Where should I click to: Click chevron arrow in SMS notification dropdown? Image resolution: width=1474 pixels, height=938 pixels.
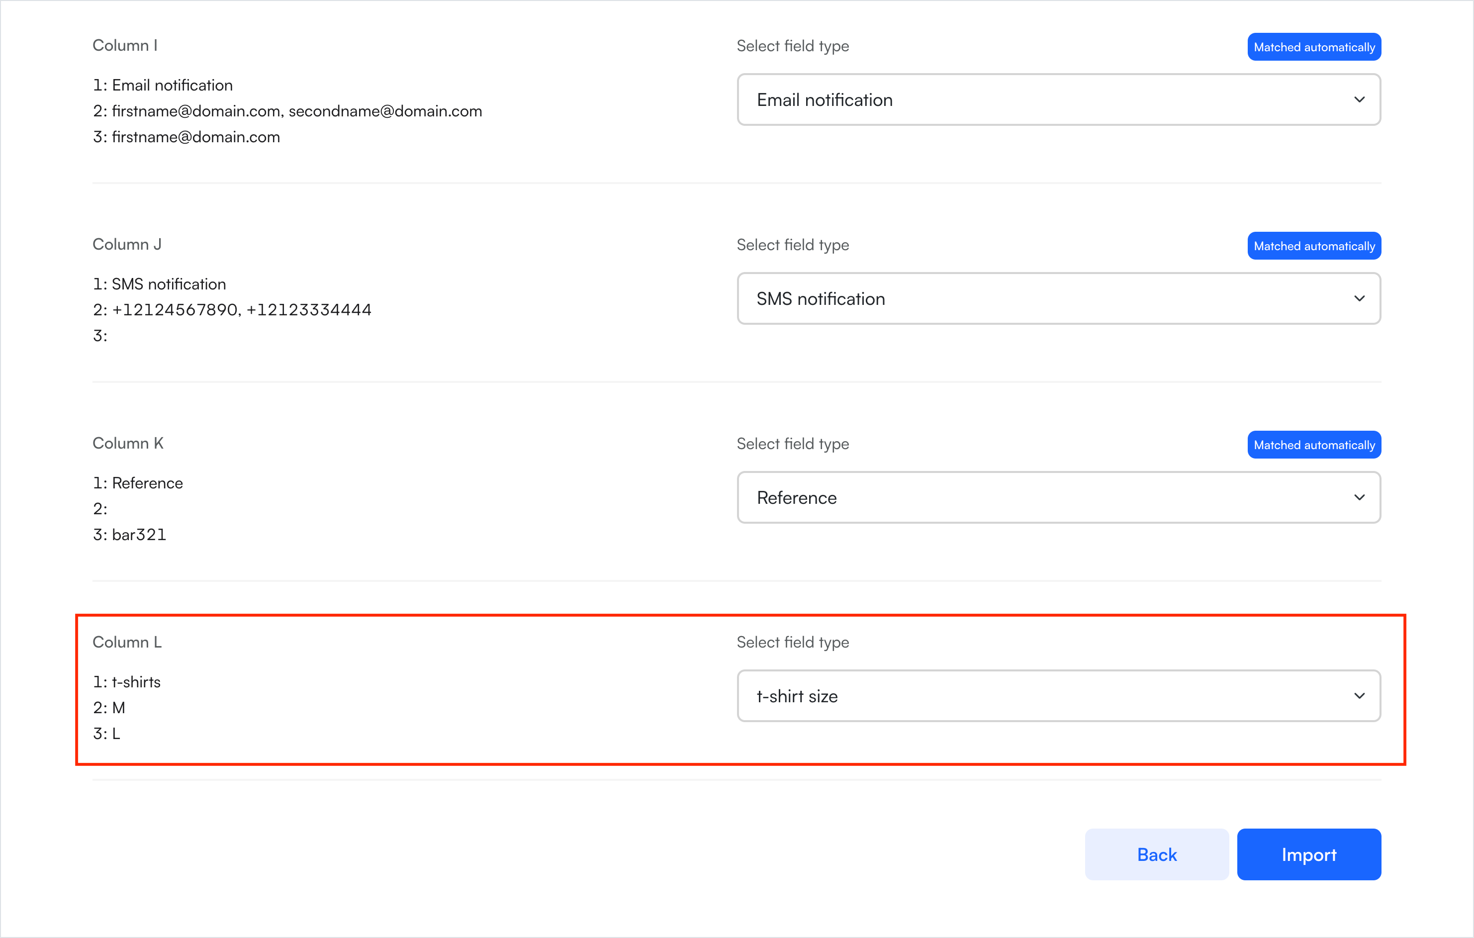click(1359, 299)
